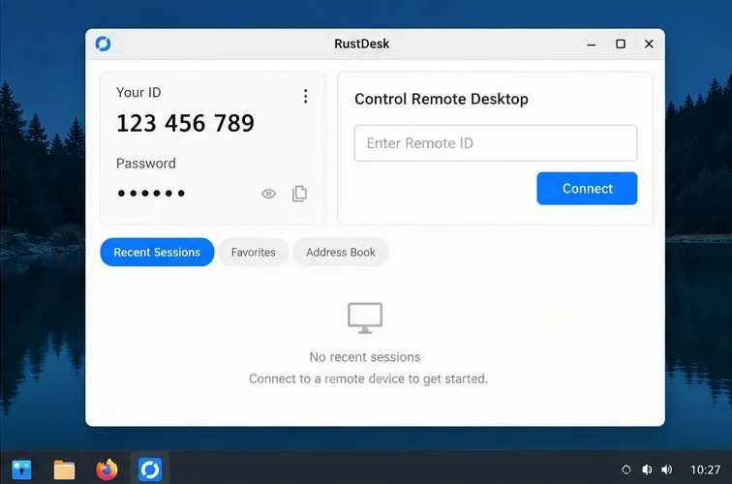732x484 pixels.
Task: Open the clock showing 10:27
Action: 705,469
